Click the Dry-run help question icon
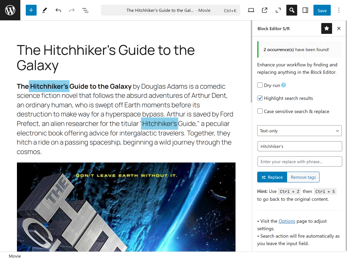The width and height of the screenshot is (347, 260). pos(284,85)
